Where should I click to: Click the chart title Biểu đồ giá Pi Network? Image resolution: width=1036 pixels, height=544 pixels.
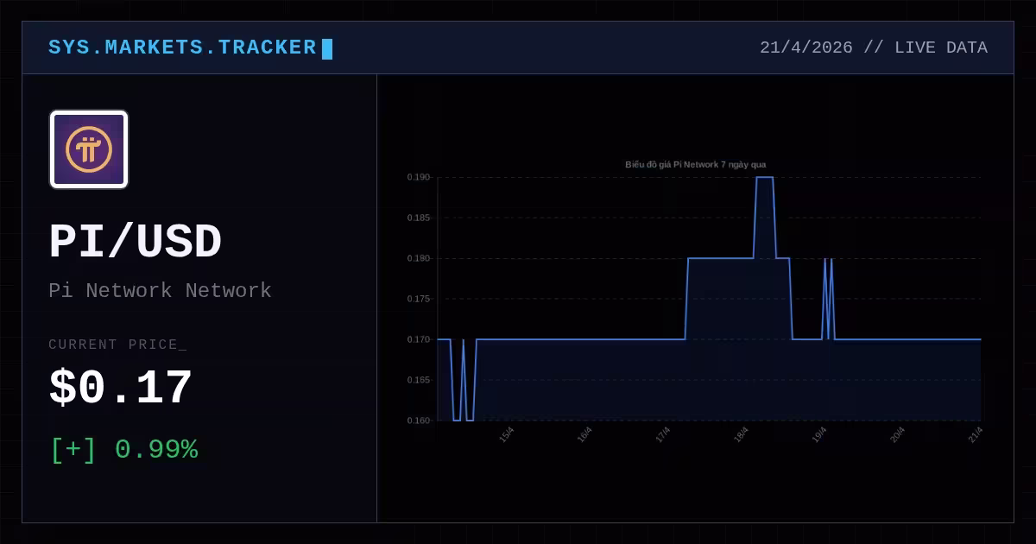click(x=696, y=164)
